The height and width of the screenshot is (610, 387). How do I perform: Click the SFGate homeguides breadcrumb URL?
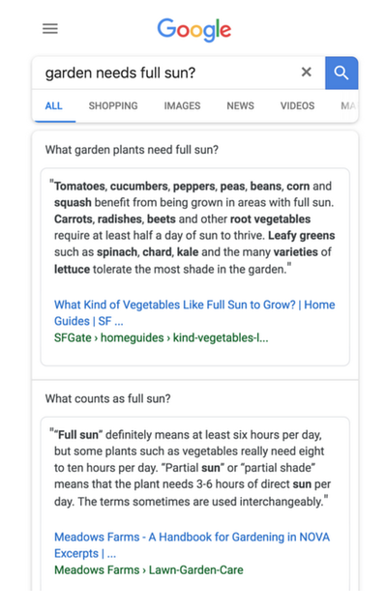pyautogui.click(x=161, y=337)
